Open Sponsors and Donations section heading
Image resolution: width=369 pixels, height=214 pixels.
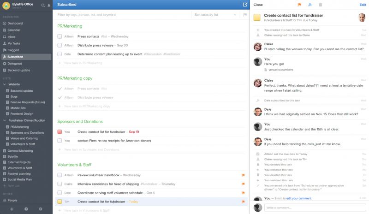80,121
